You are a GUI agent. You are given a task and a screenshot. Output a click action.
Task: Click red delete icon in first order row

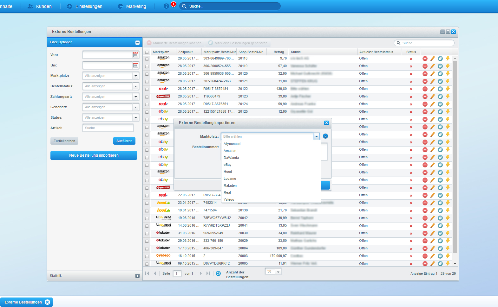tap(425, 59)
